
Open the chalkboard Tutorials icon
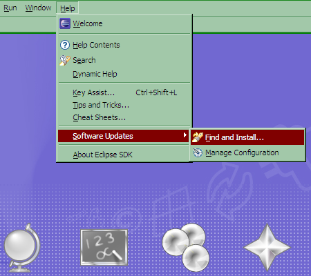click(104, 247)
